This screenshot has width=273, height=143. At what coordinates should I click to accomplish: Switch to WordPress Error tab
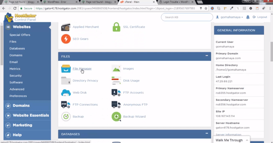[x=60, y=2]
